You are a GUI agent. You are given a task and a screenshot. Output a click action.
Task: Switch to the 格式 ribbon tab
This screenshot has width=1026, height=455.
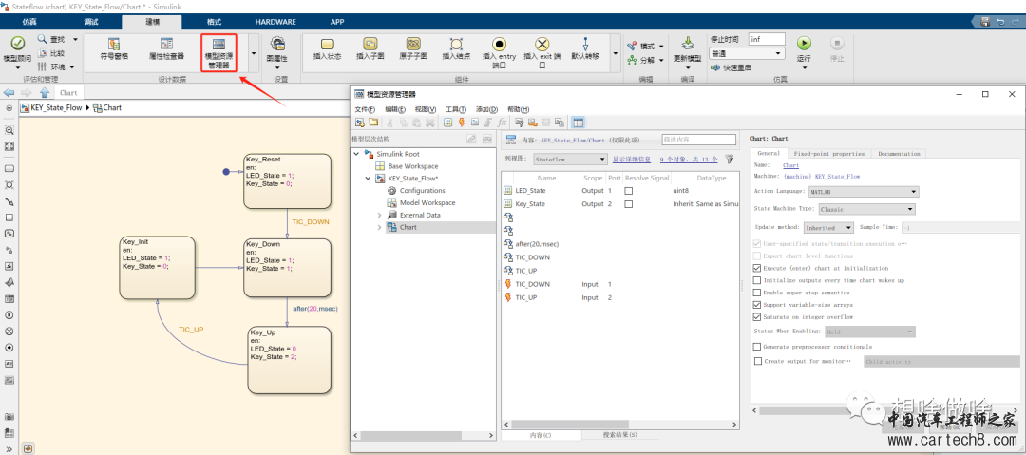(214, 22)
